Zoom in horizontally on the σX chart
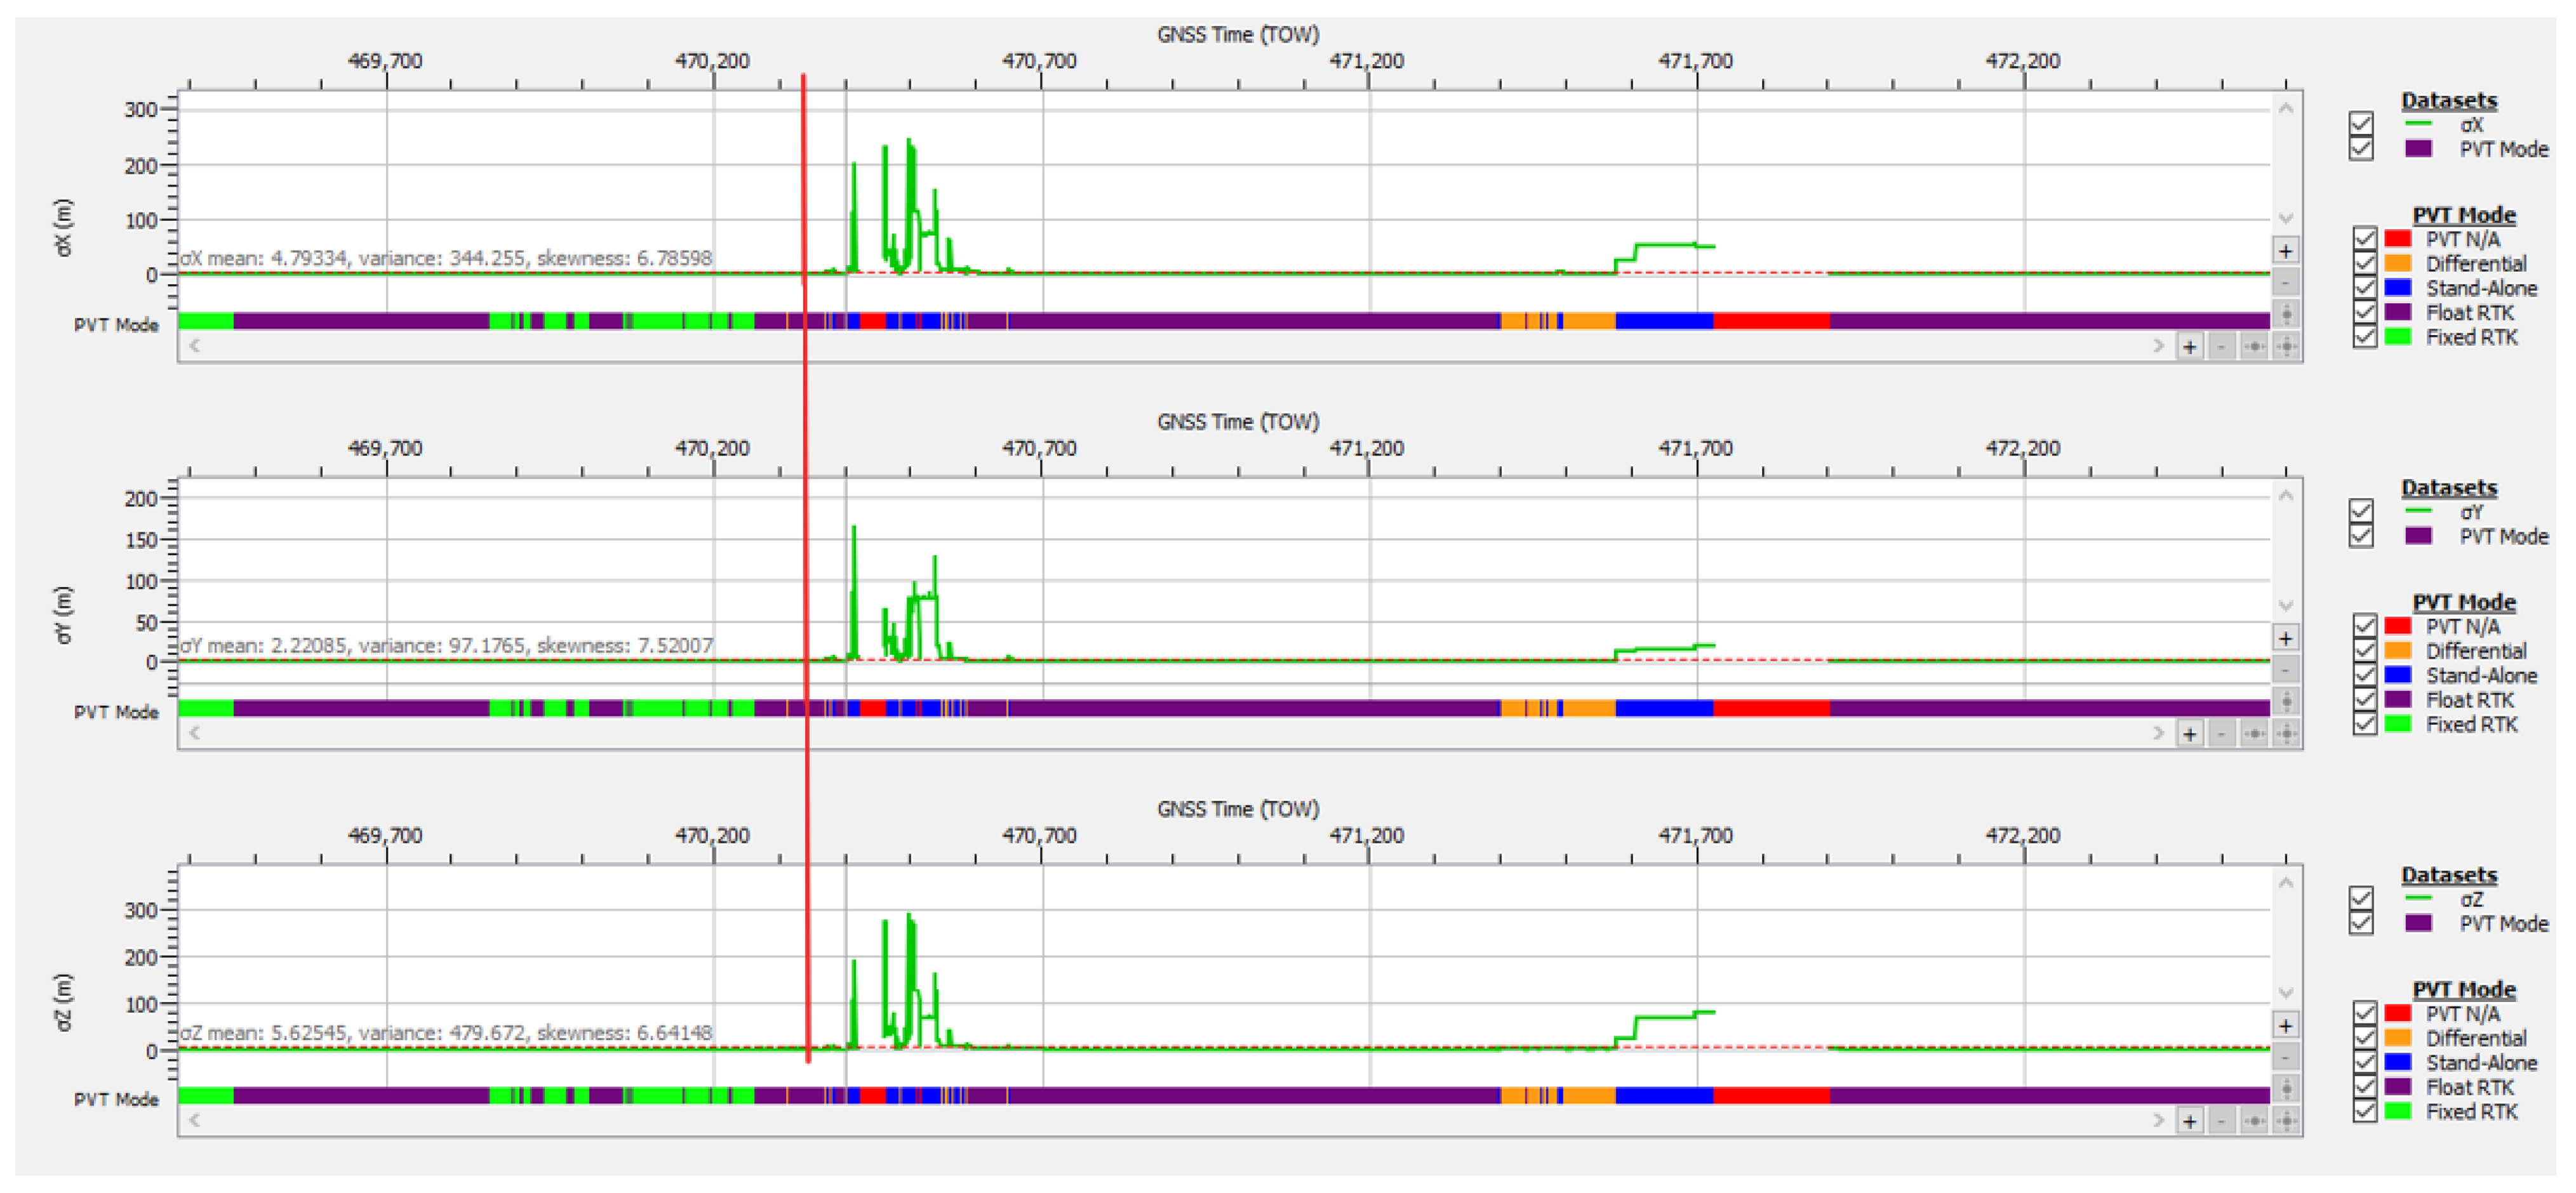Viewport: 2576px width, 1193px height. point(2190,346)
